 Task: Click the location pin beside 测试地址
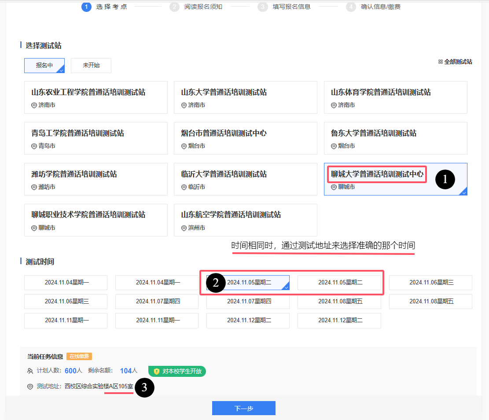click(x=30, y=387)
